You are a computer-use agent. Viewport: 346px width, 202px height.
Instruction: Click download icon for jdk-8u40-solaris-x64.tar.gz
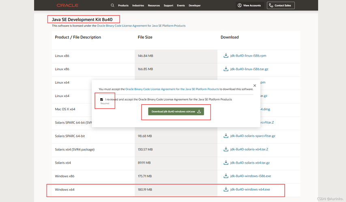(226, 163)
